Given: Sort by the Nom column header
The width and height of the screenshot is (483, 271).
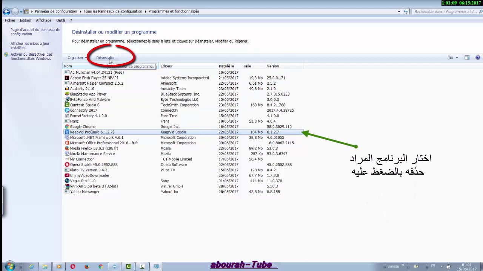Looking at the screenshot, I should coord(68,66).
